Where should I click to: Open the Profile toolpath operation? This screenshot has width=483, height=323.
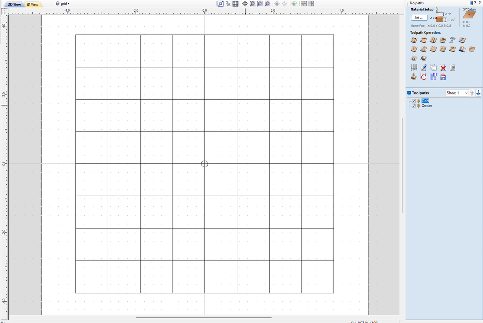[x=414, y=40]
